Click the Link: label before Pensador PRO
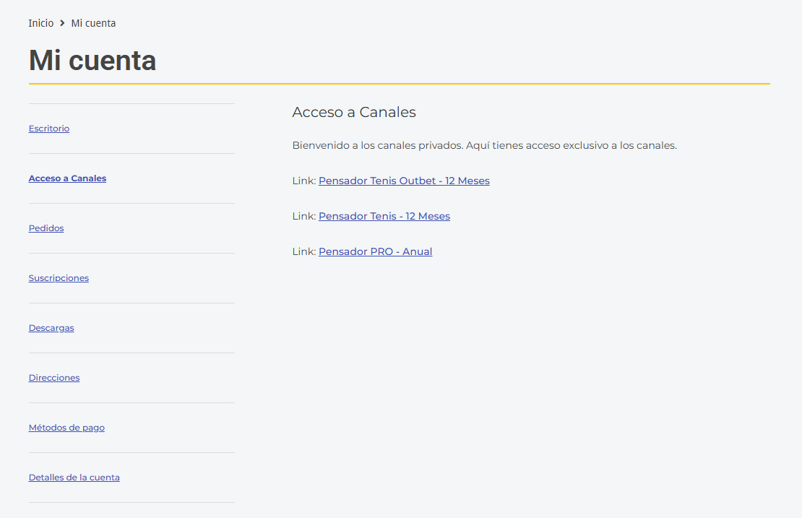Image resolution: width=802 pixels, height=518 pixels. coord(304,251)
